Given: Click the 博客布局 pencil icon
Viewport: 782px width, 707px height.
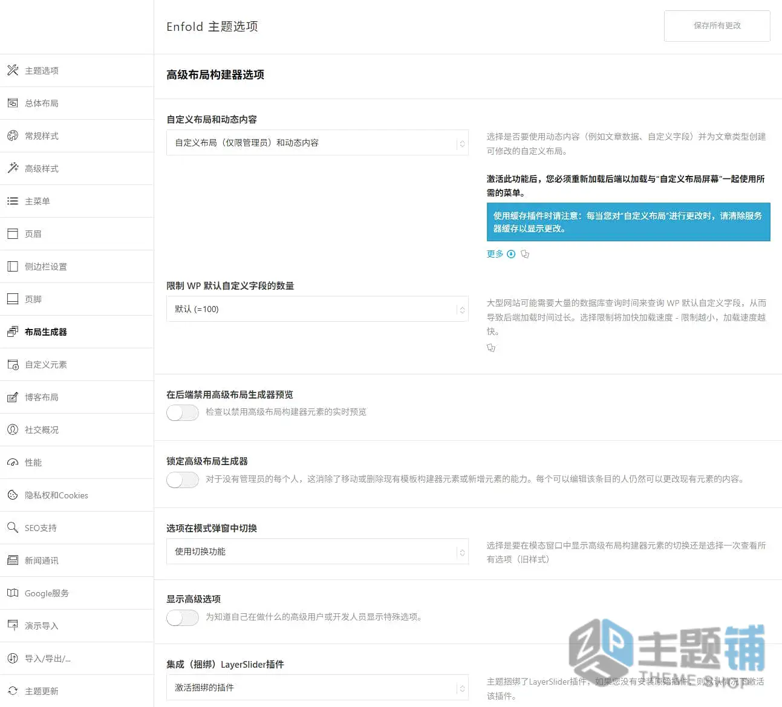Looking at the screenshot, I should pos(13,397).
